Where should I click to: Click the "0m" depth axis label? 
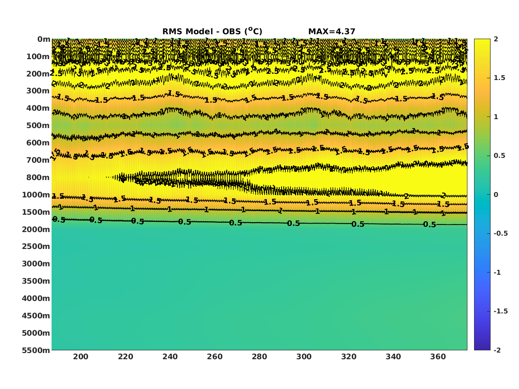point(44,40)
